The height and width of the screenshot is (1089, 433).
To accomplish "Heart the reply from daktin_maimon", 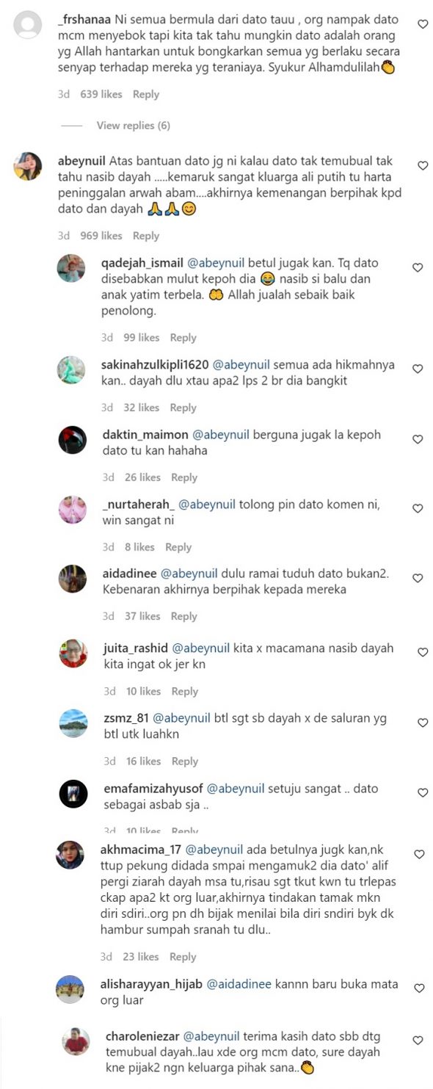I will (x=418, y=439).
